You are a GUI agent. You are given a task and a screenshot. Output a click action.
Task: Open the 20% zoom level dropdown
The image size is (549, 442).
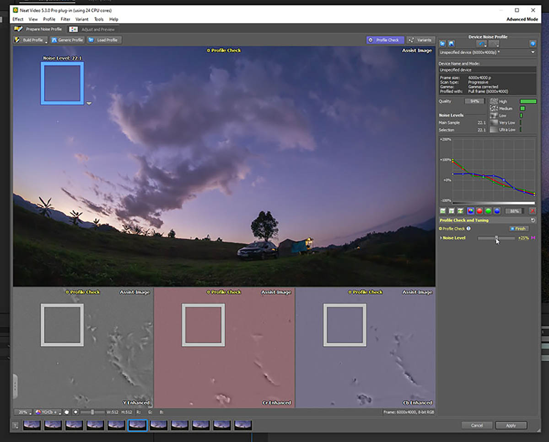[x=23, y=412]
